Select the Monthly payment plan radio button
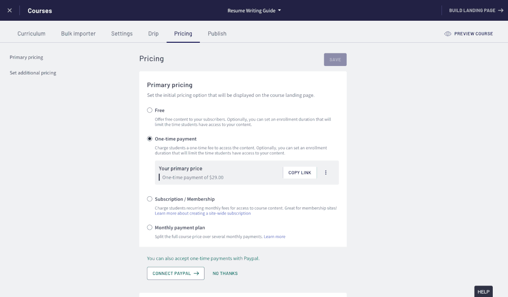 click(149, 228)
